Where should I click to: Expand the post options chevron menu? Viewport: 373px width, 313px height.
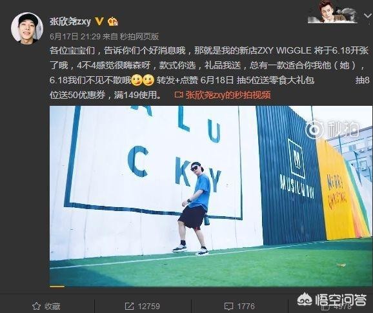pos(368,16)
